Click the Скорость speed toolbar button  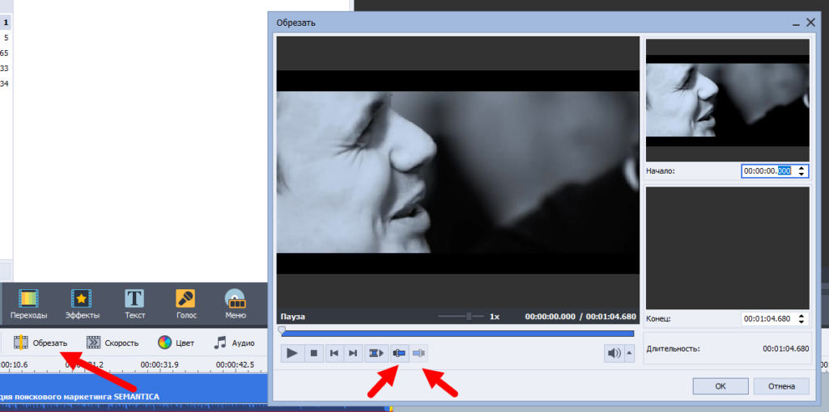click(x=113, y=343)
